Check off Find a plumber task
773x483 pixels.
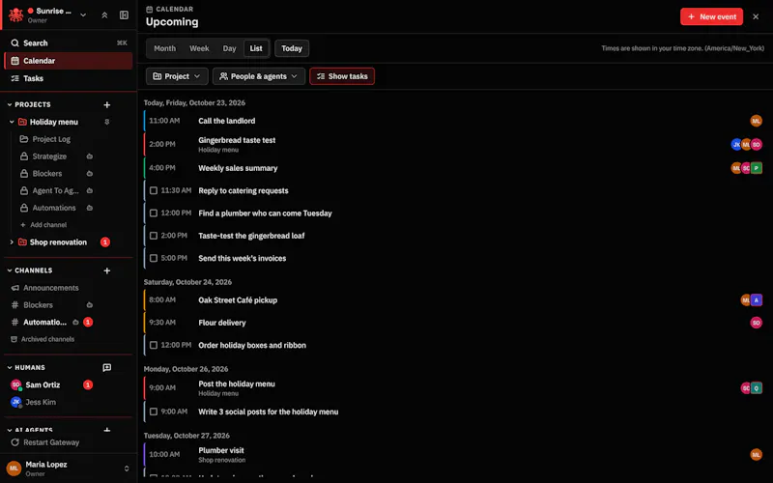(154, 213)
